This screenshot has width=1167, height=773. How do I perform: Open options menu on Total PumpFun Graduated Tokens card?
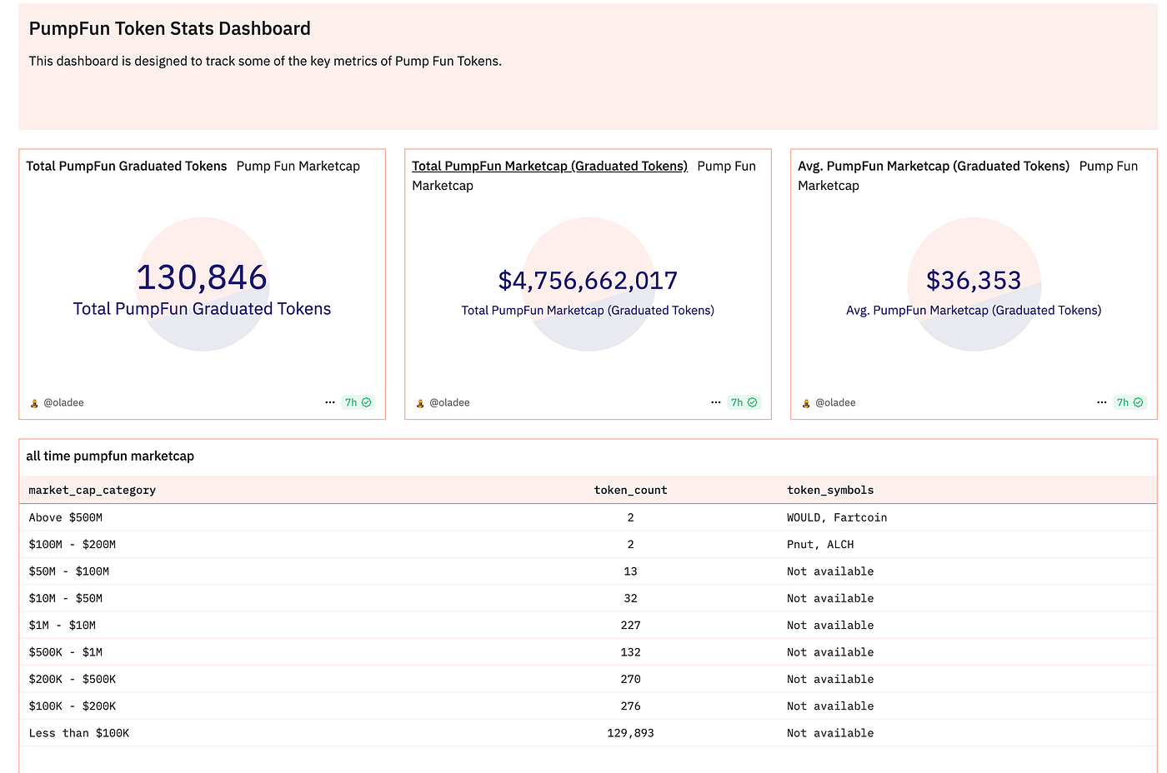(330, 402)
